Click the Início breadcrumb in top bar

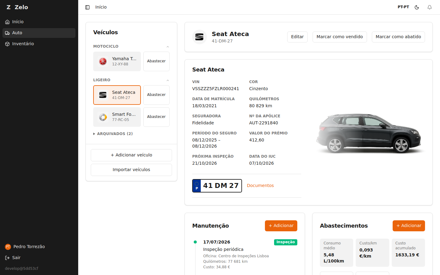pos(101,7)
